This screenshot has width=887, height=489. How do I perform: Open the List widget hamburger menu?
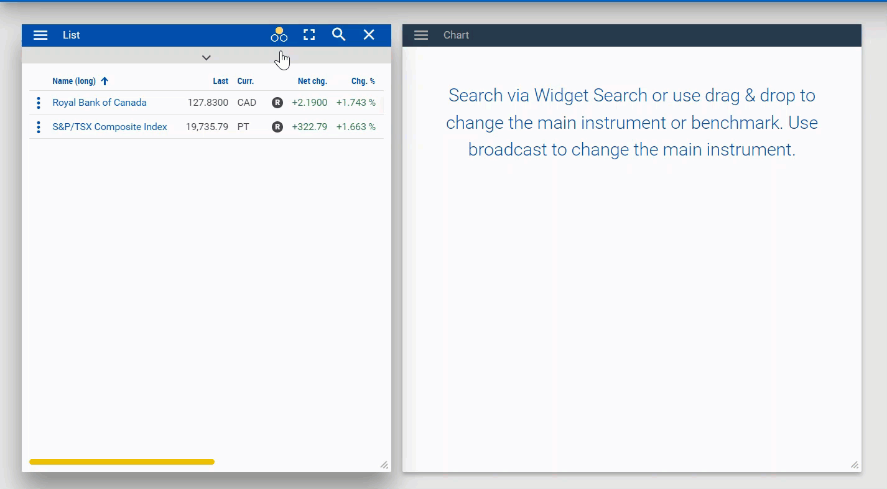40,35
